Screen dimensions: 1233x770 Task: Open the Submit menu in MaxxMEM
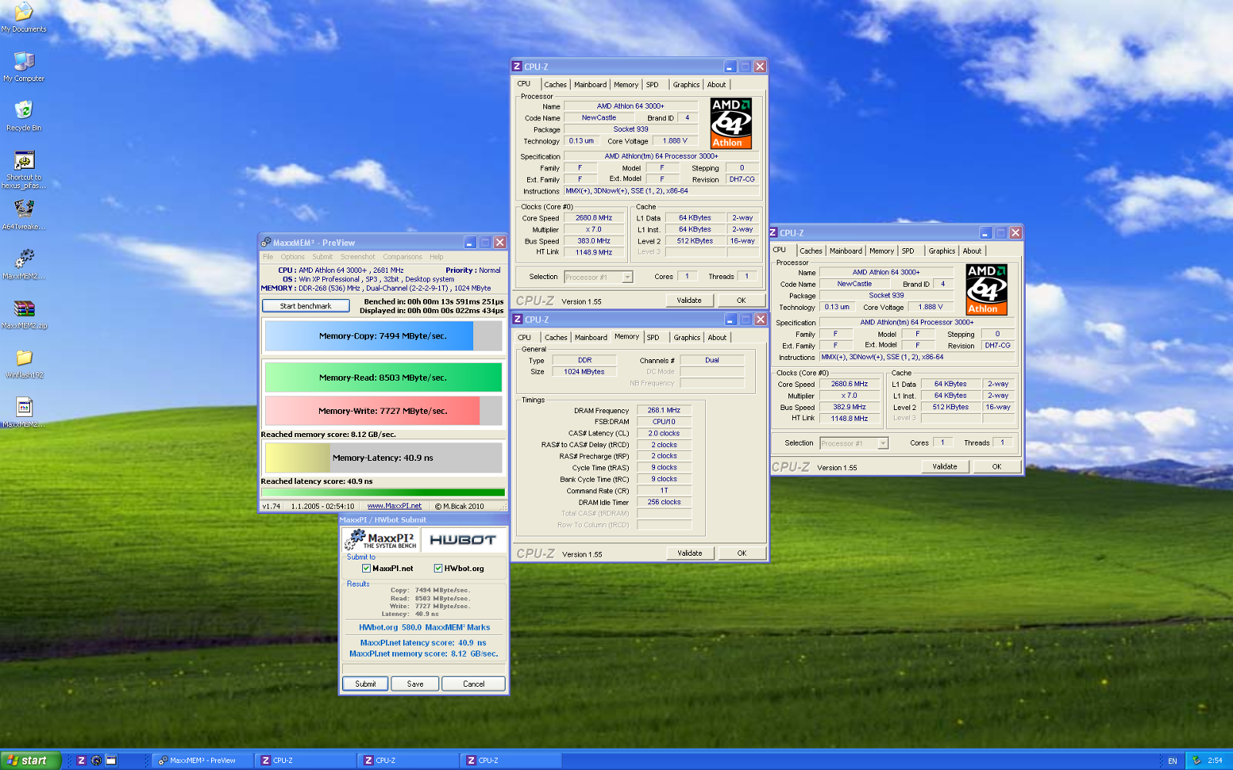pyautogui.click(x=322, y=257)
